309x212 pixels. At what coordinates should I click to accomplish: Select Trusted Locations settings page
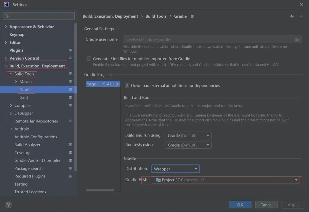click(30, 192)
